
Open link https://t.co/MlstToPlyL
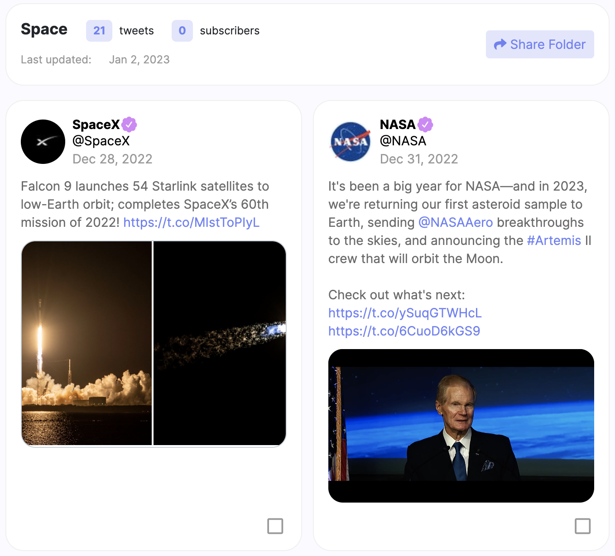tap(192, 222)
